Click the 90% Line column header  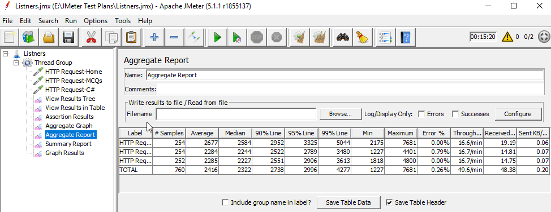click(268, 133)
